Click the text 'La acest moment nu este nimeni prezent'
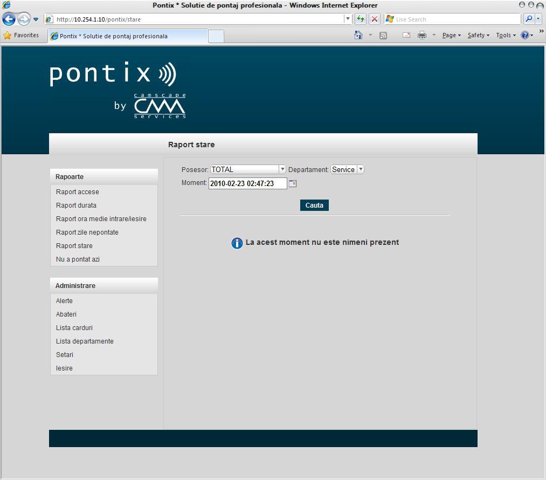The image size is (546, 480). [322, 242]
